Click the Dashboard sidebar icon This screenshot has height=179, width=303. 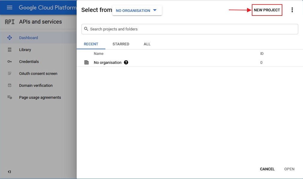tap(10, 38)
